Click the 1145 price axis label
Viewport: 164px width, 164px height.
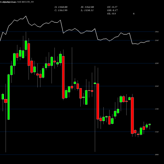click(x=157, y=132)
